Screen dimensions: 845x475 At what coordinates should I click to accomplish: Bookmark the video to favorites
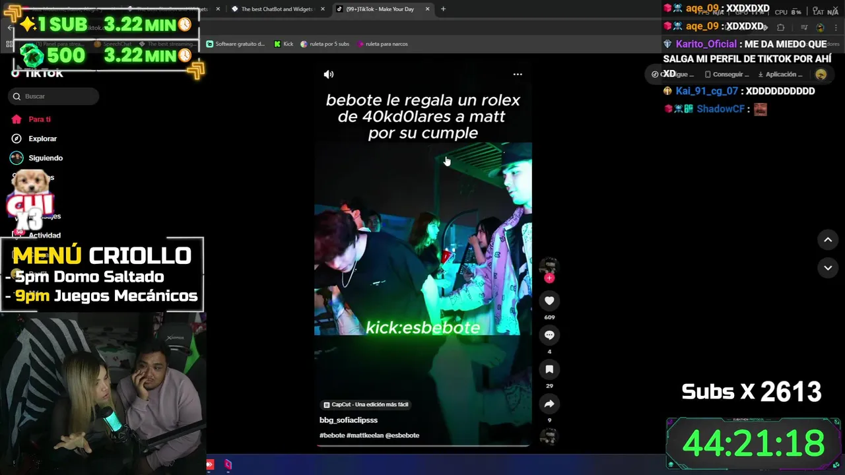549,369
